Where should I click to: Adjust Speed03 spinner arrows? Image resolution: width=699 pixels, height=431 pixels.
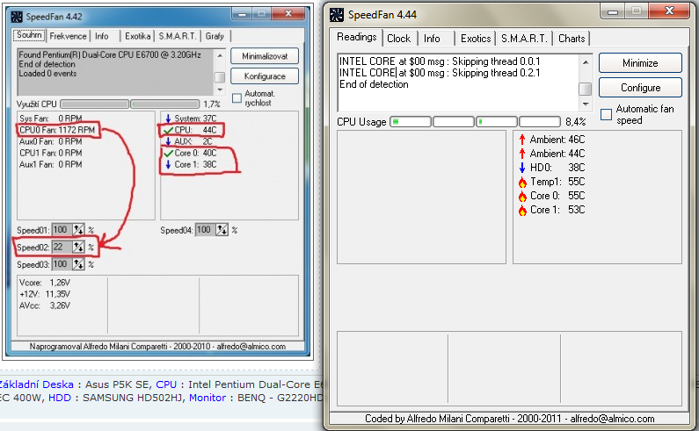pos(78,264)
